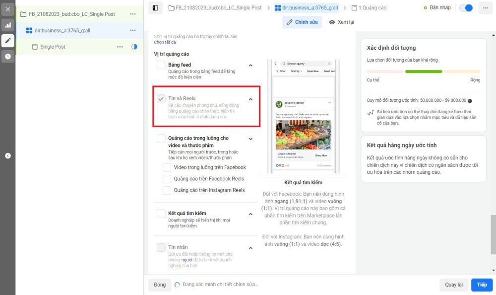Screen dimensions: 496x295
Task: Check Quảng cáo trên Instagram Reels
Action: click(167, 190)
